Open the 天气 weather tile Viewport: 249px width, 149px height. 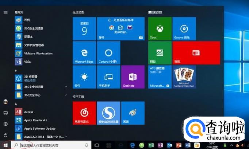click(84, 77)
